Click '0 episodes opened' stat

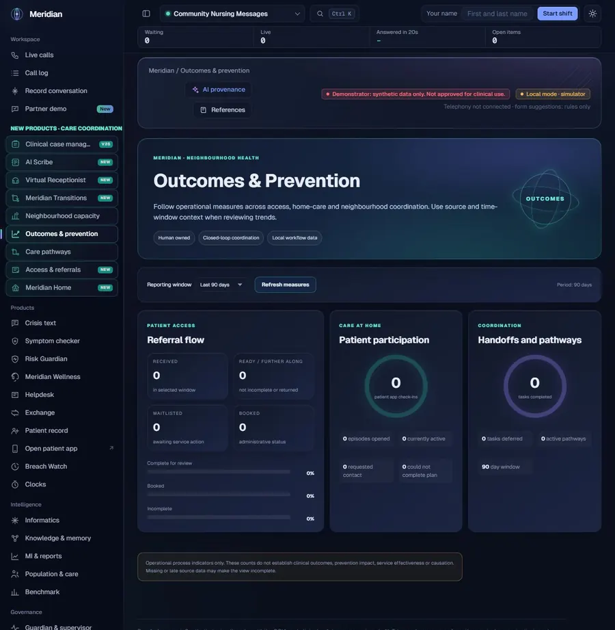point(366,438)
